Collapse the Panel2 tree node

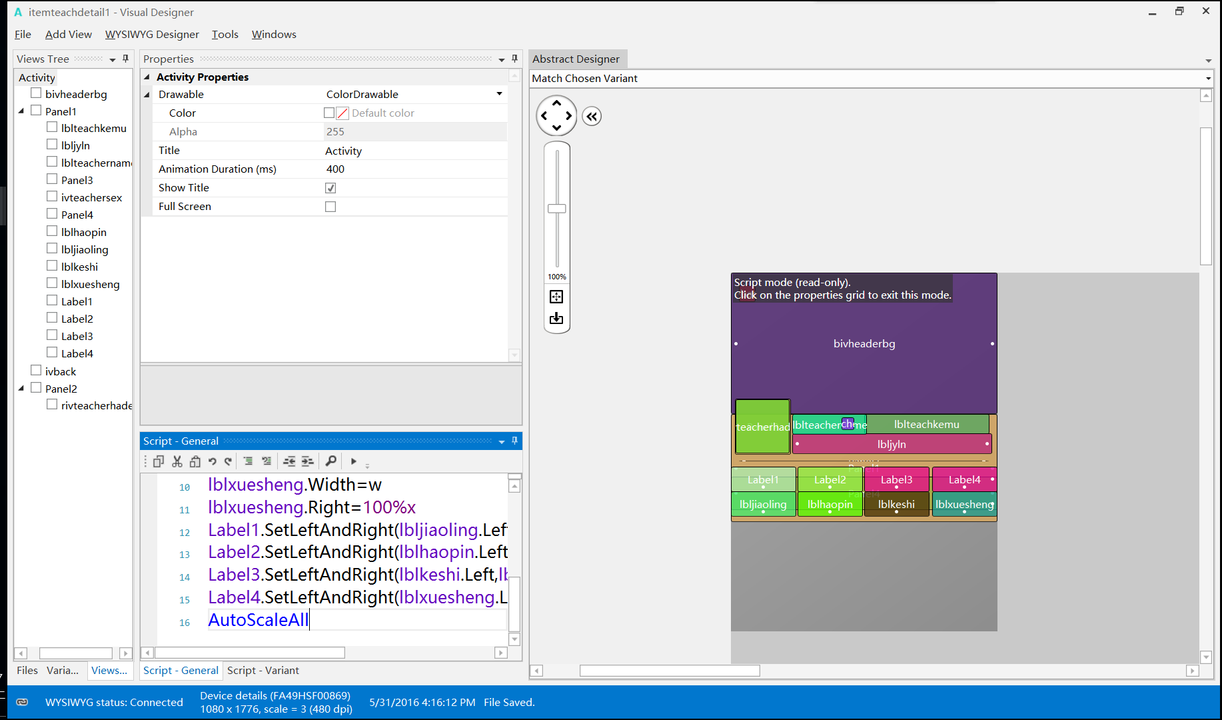pyautogui.click(x=21, y=388)
